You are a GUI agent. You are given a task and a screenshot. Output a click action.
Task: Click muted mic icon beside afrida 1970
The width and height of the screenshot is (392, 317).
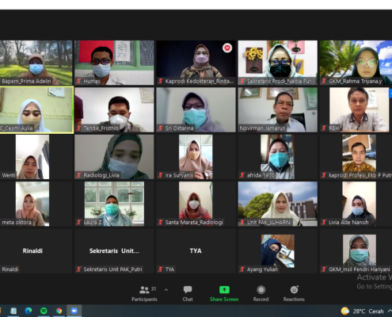pos(242,175)
